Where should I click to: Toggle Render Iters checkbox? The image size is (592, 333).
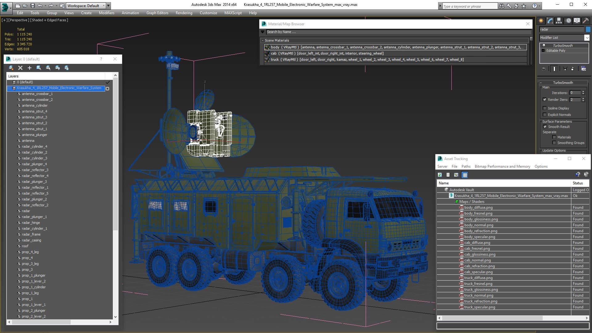(x=545, y=100)
